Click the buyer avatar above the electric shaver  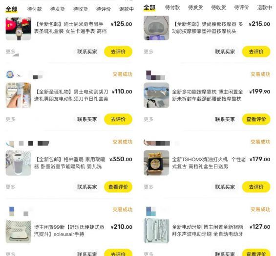(x=10, y=74)
